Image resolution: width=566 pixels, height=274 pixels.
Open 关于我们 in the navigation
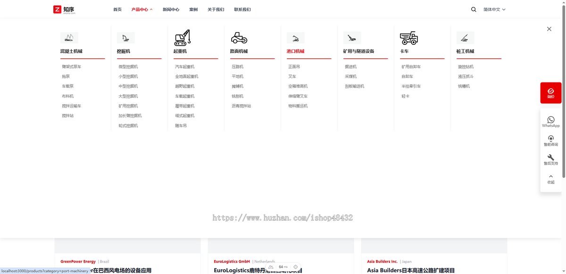(x=216, y=9)
